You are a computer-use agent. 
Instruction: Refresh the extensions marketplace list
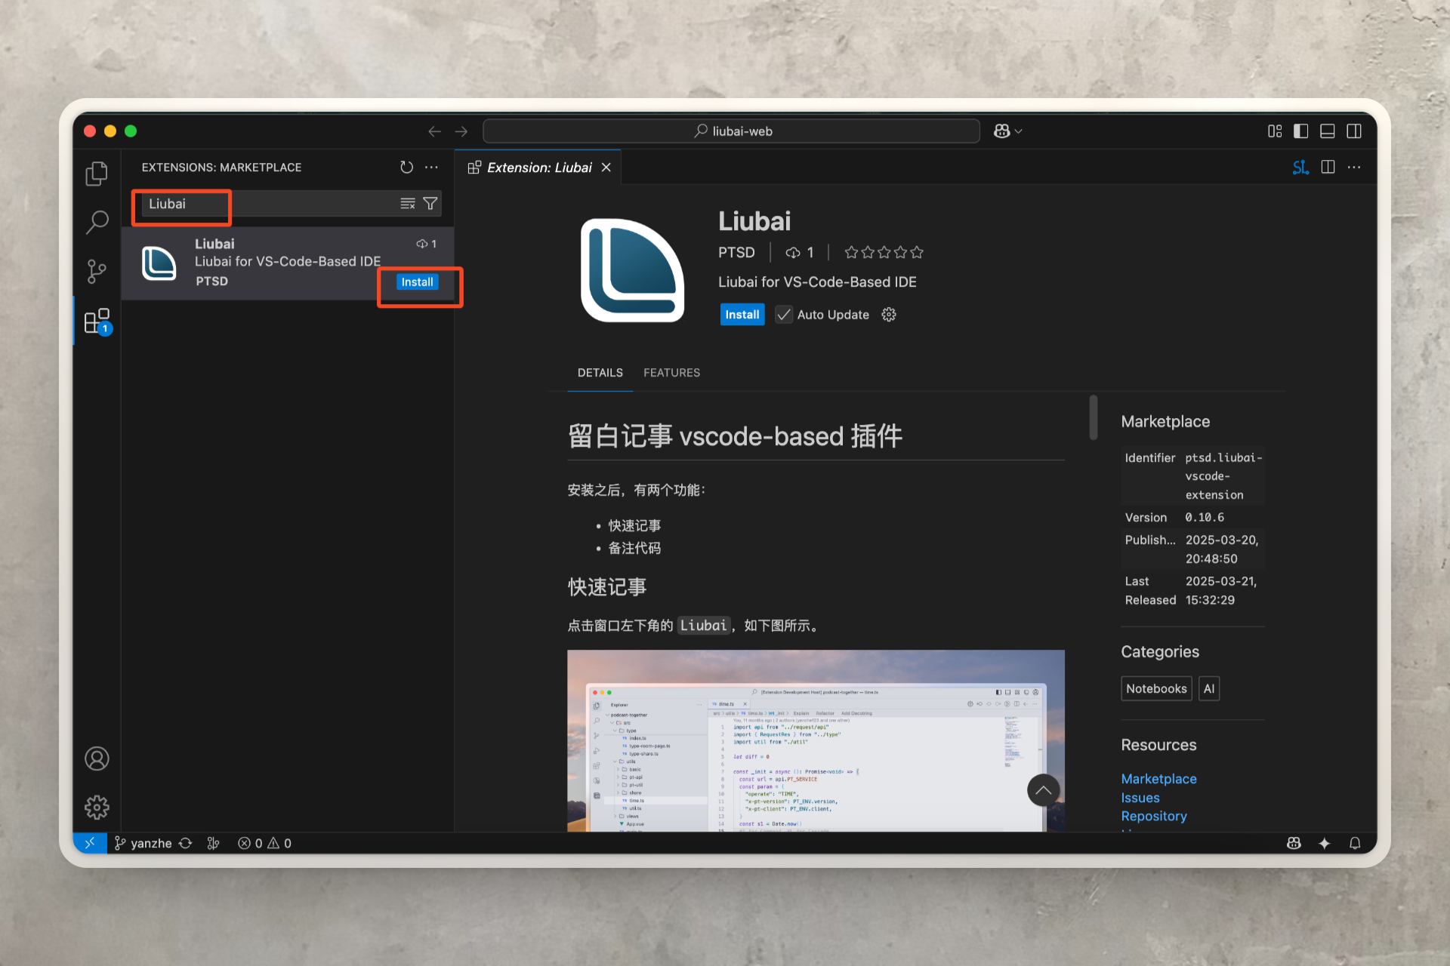pyautogui.click(x=406, y=168)
